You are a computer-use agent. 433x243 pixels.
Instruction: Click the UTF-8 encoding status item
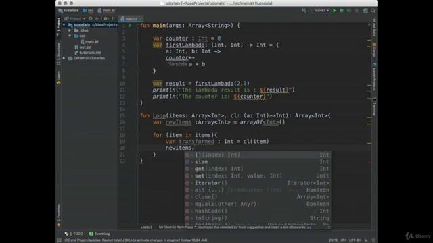coord(355,240)
